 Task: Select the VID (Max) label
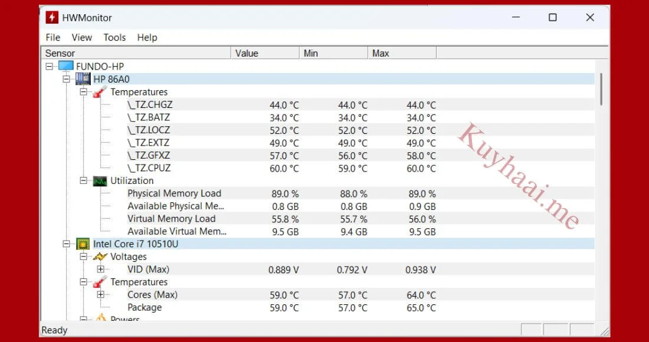(x=148, y=269)
